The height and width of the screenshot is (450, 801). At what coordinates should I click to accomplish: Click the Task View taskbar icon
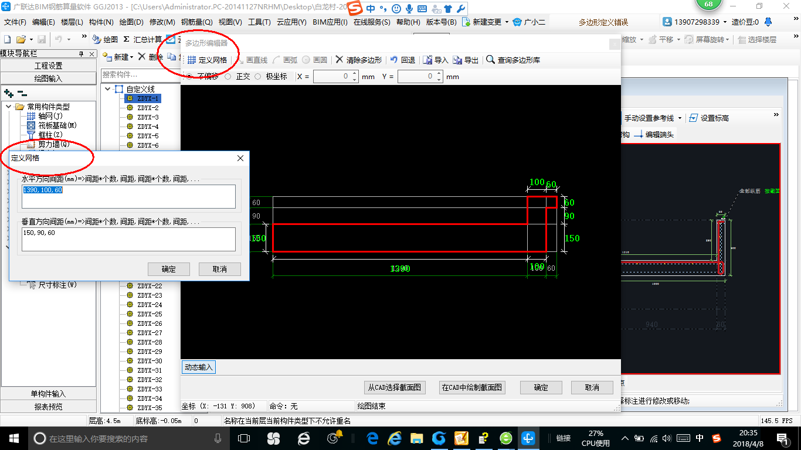click(244, 438)
